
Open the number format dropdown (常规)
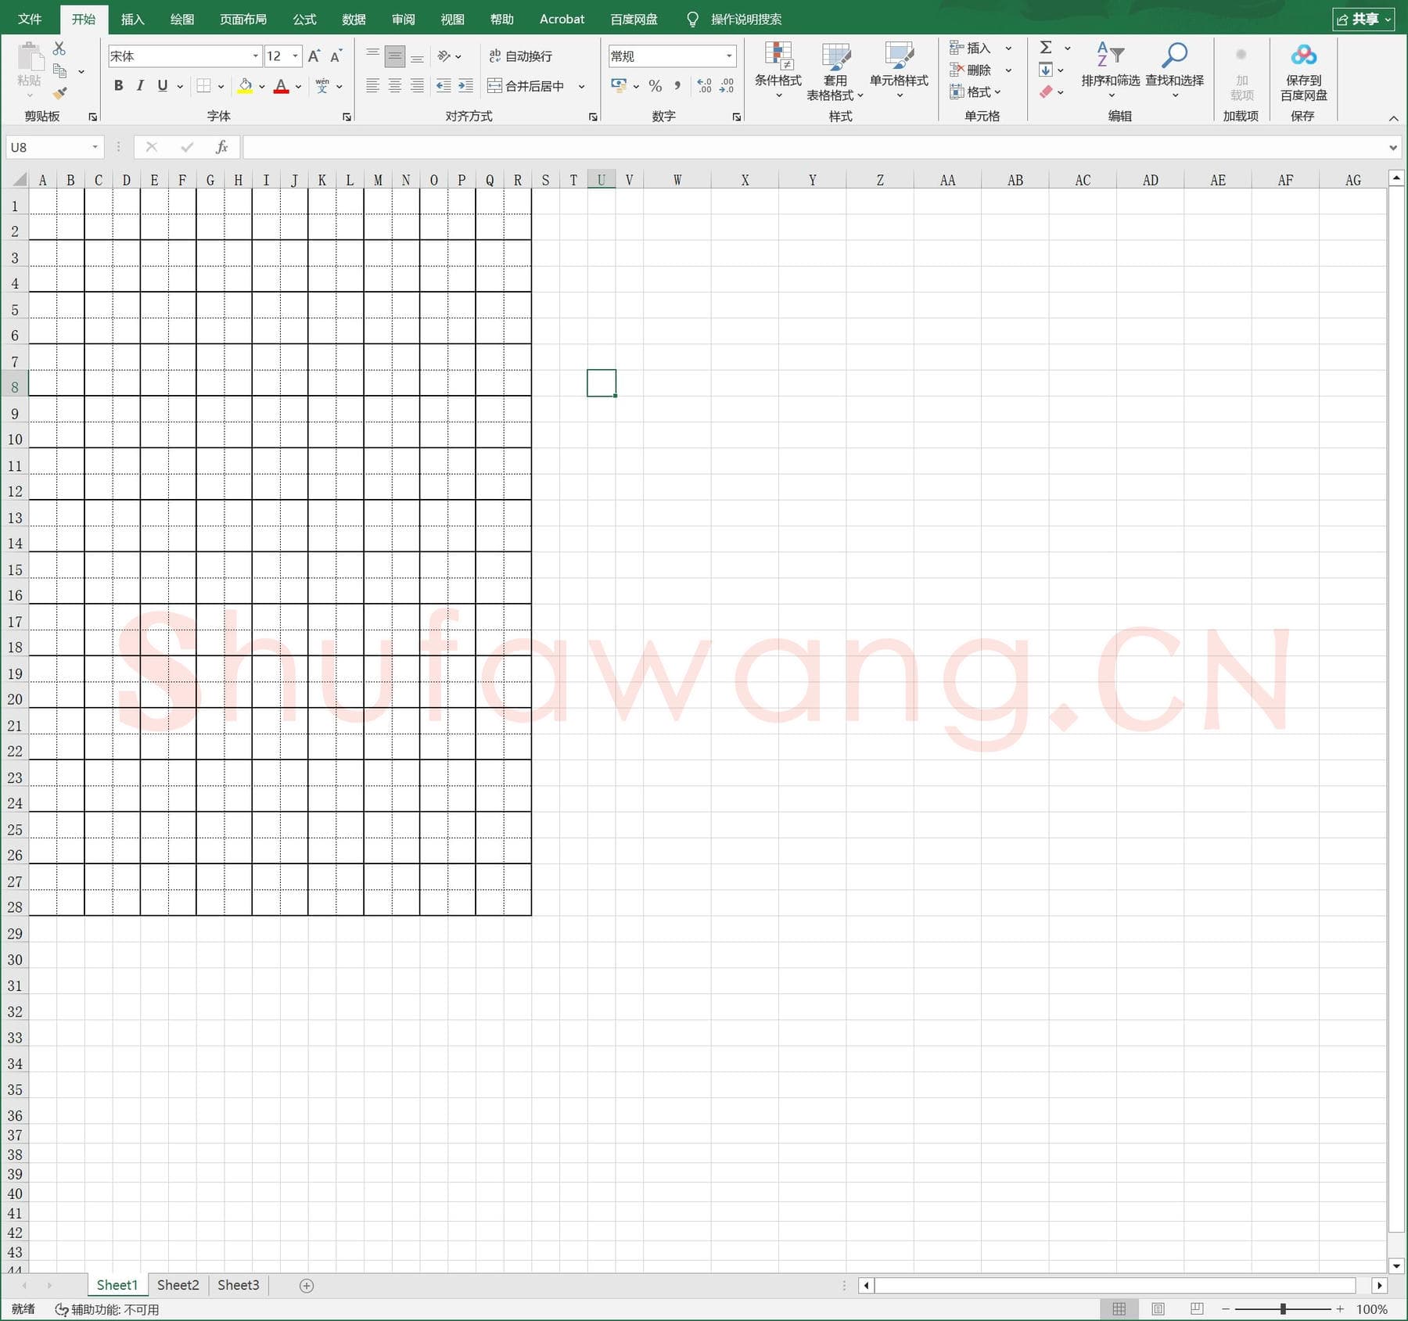(x=729, y=56)
